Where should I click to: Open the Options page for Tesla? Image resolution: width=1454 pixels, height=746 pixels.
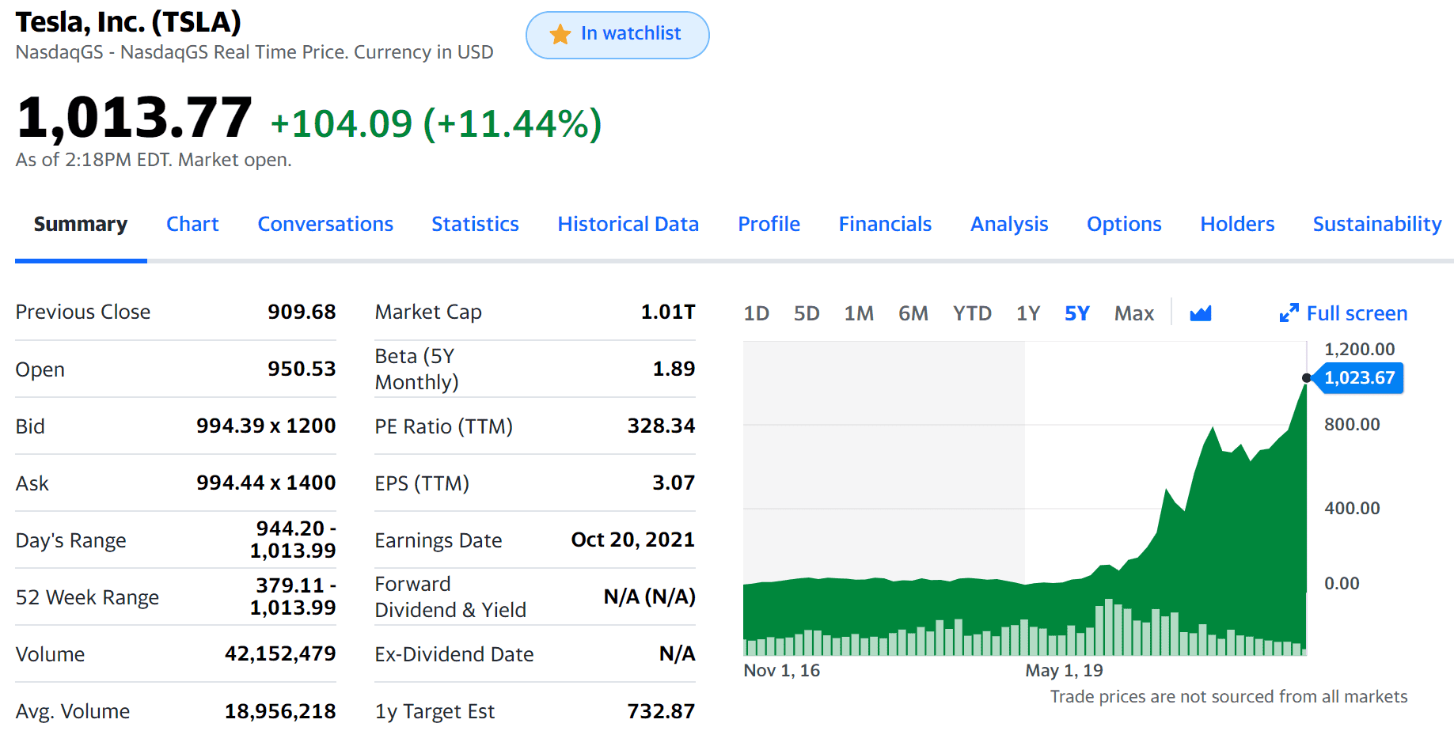1124,224
